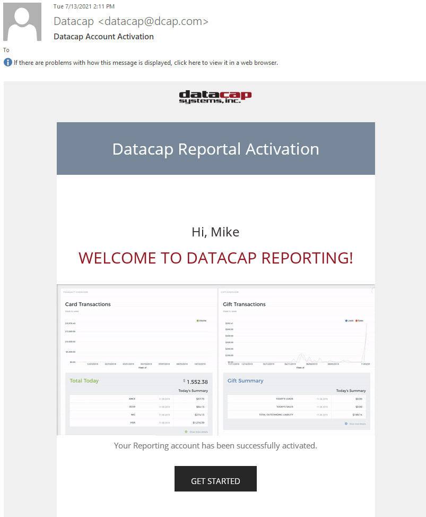Click the green 'Total Today' label

(x=84, y=381)
